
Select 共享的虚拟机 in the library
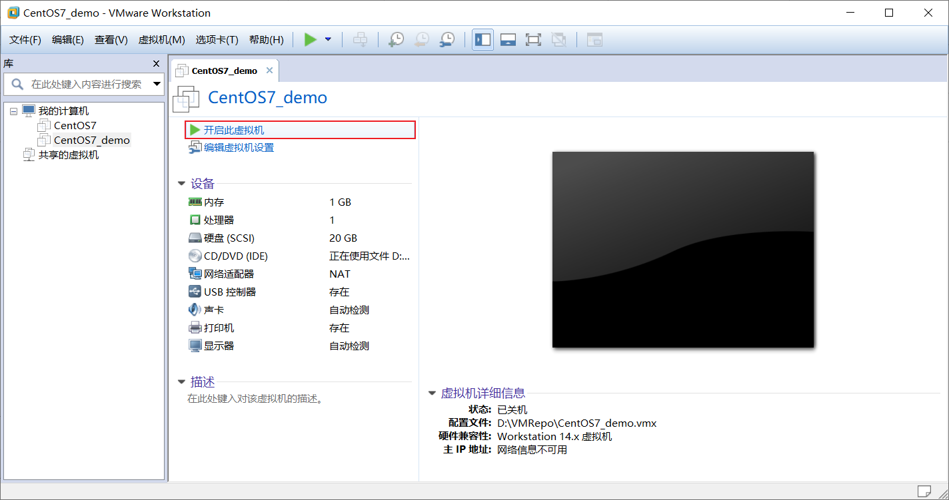point(69,154)
